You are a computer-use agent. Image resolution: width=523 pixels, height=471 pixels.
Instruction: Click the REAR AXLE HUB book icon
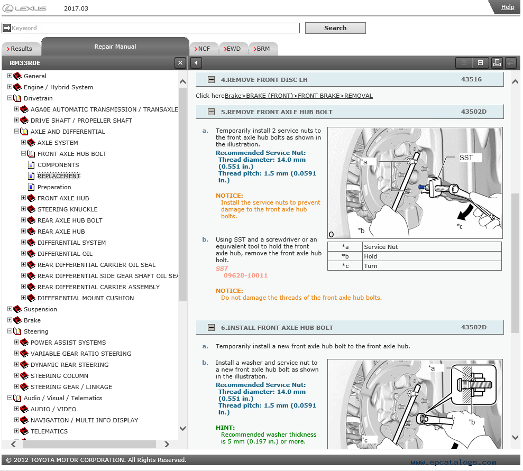31,232
